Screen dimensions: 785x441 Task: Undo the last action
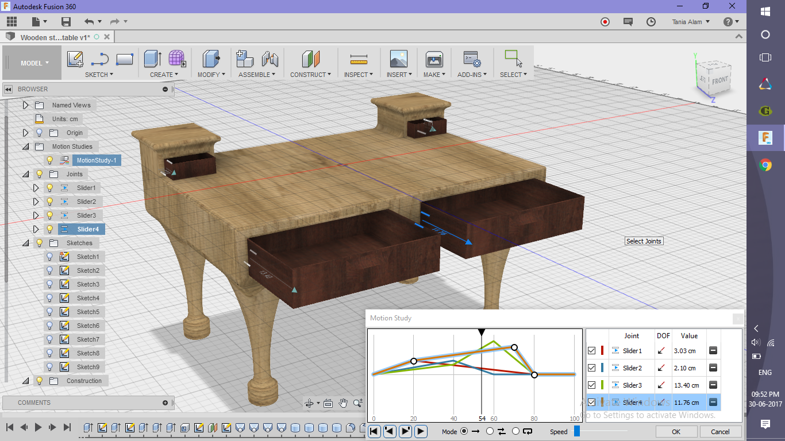tap(89, 22)
